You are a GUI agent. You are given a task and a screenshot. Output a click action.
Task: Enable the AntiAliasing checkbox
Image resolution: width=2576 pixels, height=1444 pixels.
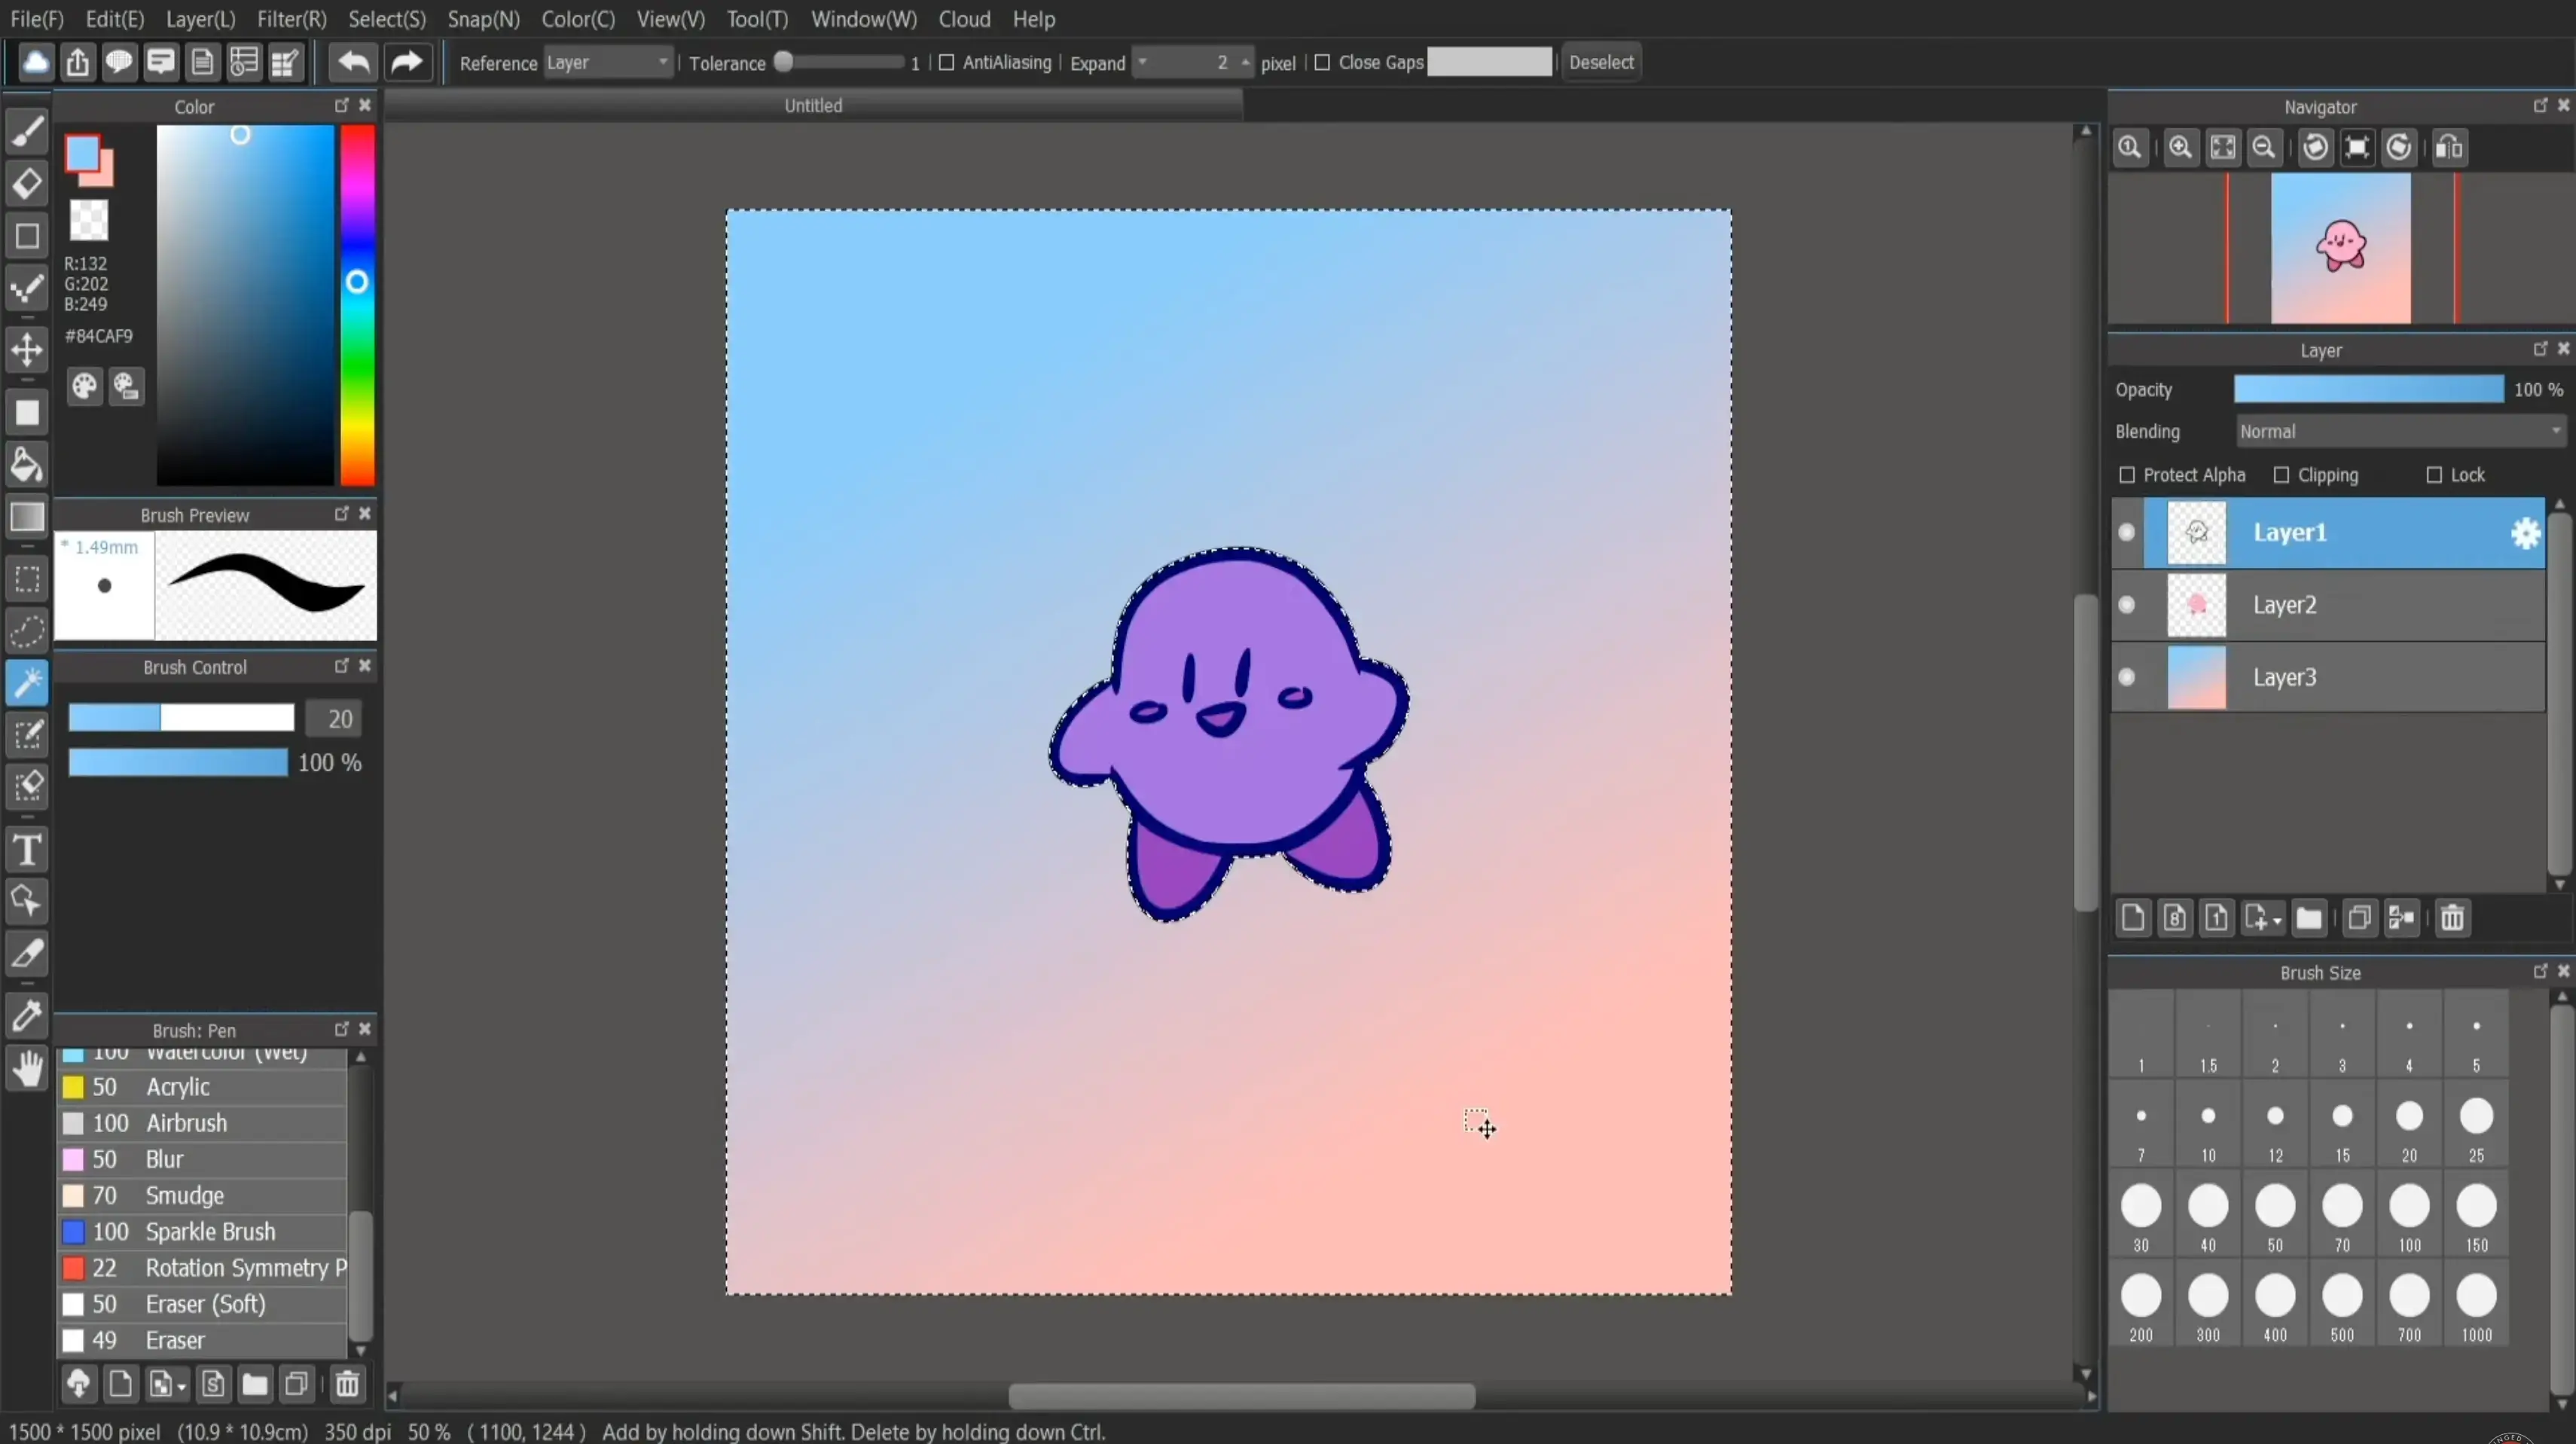coord(946,63)
